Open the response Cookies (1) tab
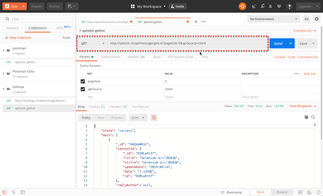323x196 pixels. [x=97, y=107]
